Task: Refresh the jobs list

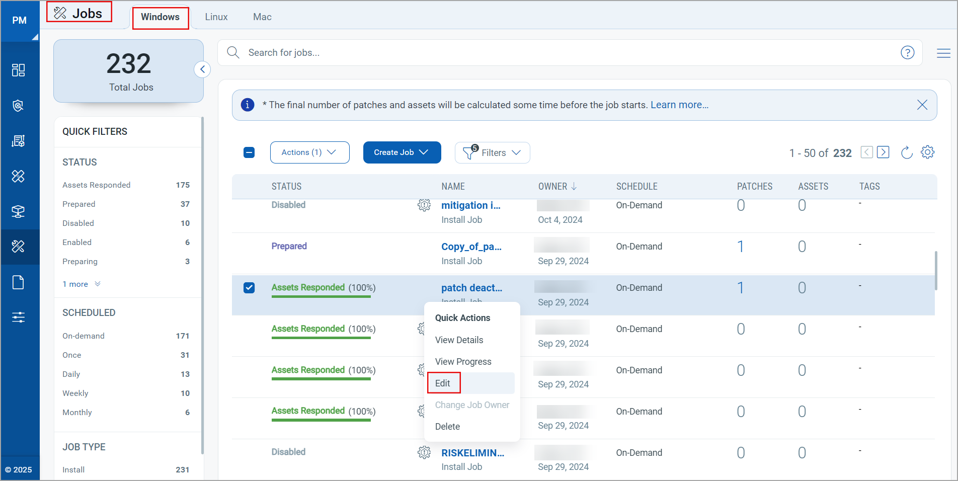Action: [907, 152]
